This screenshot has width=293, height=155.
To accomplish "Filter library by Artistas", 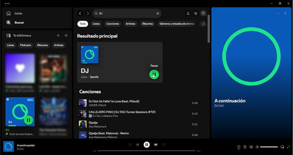I will pyautogui.click(x=59, y=45).
